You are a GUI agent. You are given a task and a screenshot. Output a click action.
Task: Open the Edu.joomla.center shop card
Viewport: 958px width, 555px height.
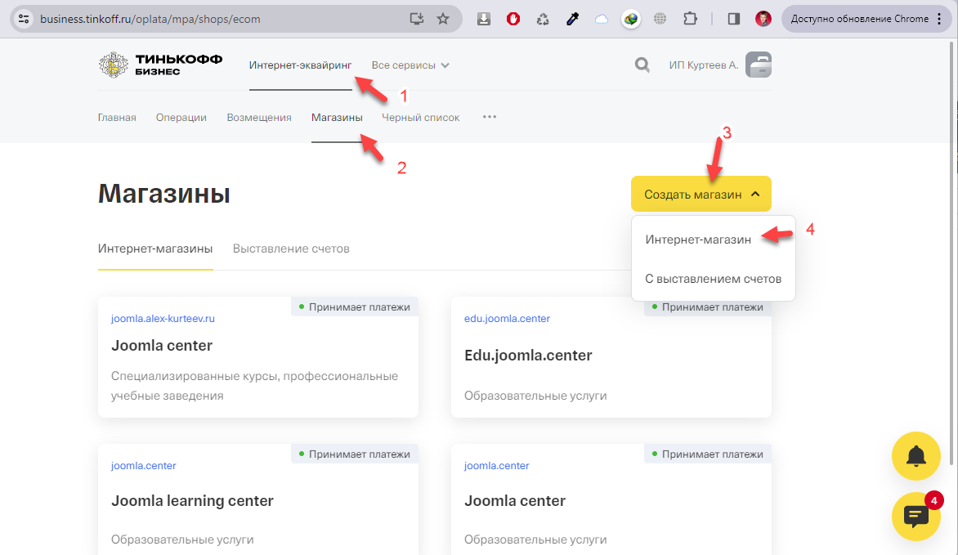[x=611, y=357]
